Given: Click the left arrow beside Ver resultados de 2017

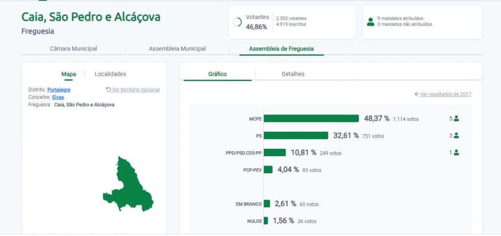Looking at the screenshot, I should [416, 94].
